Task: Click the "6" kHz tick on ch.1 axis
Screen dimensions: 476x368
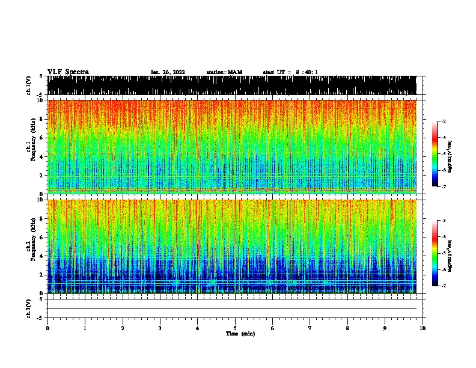Action: (x=41, y=138)
